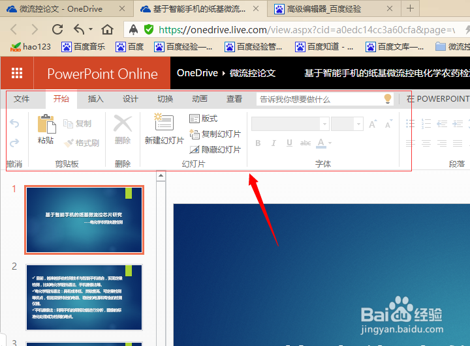Click the bulleted list icon
Image resolution: width=470 pixels, height=346 pixels.
[x=411, y=124]
